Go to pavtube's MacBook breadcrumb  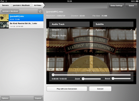pos(21,5)
